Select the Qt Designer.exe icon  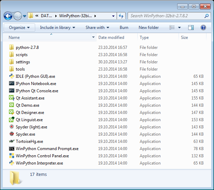pos(12,112)
